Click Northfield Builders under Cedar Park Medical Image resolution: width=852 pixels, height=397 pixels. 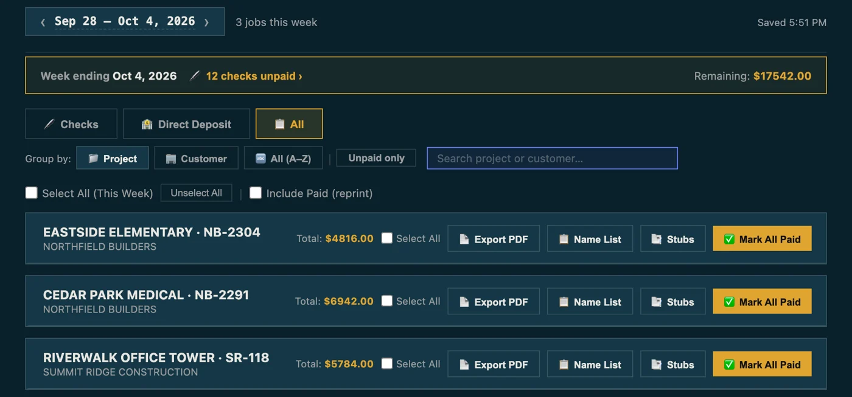[x=100, y=309]
